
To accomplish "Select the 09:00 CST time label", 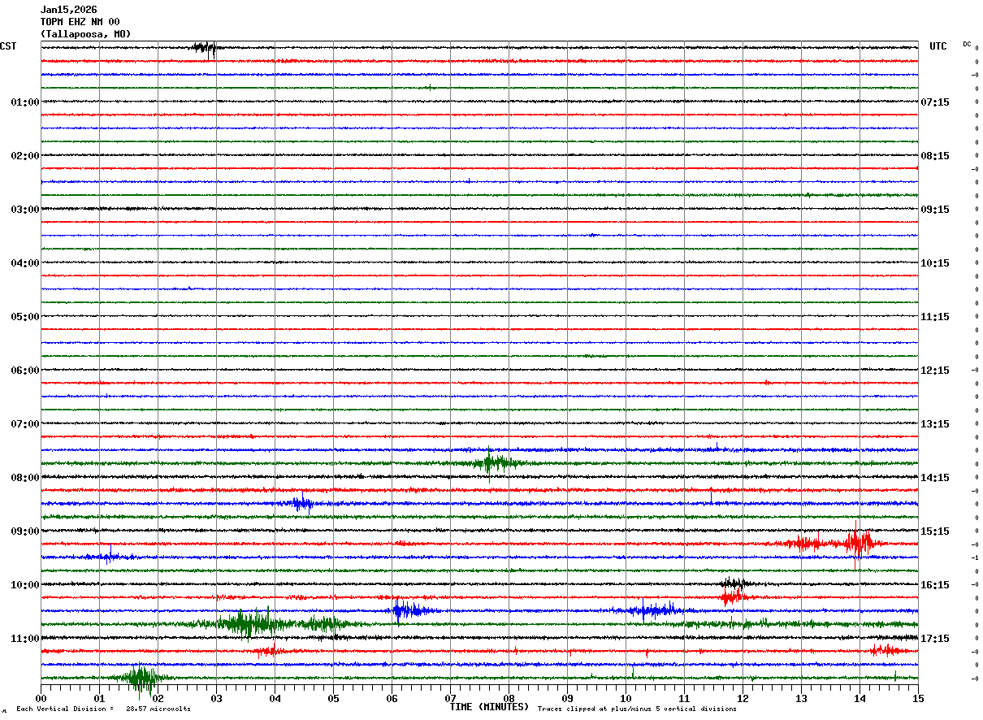I will tap(25, 531).
